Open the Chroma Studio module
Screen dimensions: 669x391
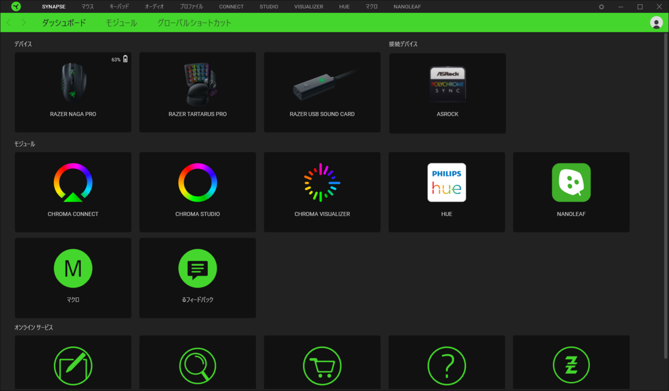pyautogui.click(x=197, y=192)
